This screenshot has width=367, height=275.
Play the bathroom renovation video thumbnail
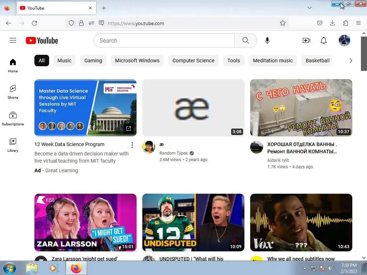coord(301,107)
